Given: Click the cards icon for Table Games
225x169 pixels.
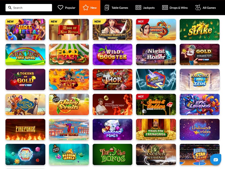Looking at the screenshot, I should click(107, 8).
